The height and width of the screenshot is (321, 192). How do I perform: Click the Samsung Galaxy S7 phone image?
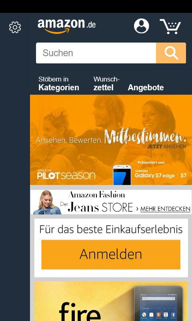tap(122, 175)
